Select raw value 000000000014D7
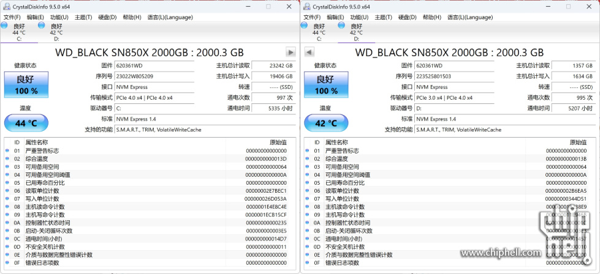This screenshot has width=600, height=274. pyautogui.click(x=266, y=239)
